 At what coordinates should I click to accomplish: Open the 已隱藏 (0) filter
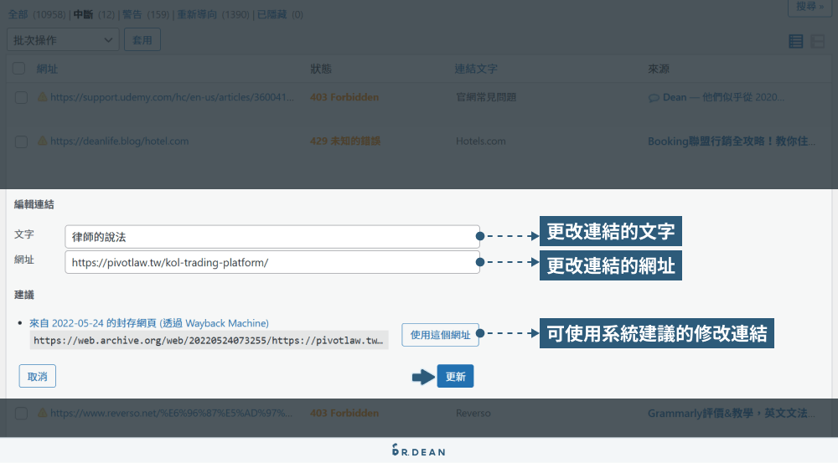click(x=280, y=14)
